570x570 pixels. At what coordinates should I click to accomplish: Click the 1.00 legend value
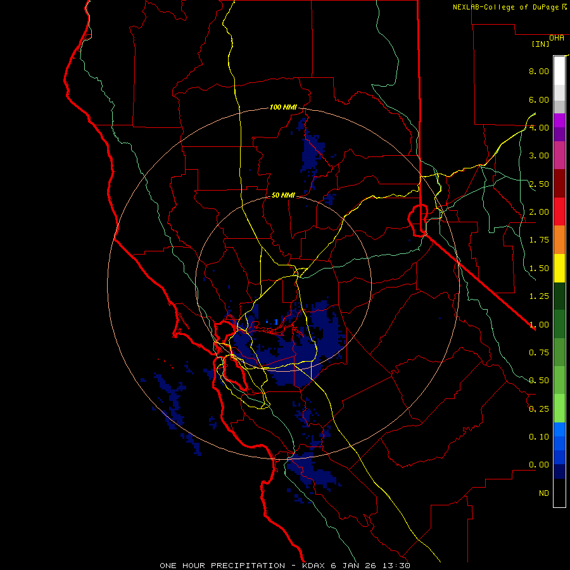click(x=539, y=325)
